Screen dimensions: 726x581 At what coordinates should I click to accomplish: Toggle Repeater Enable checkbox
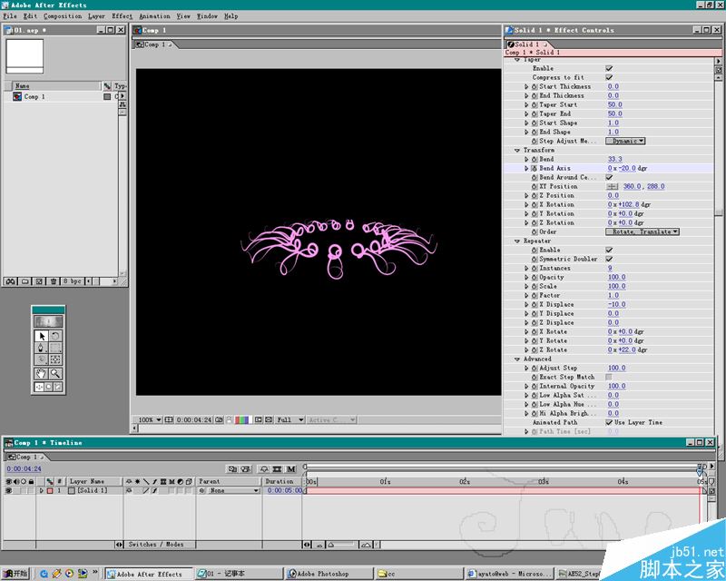click(609, 251)
